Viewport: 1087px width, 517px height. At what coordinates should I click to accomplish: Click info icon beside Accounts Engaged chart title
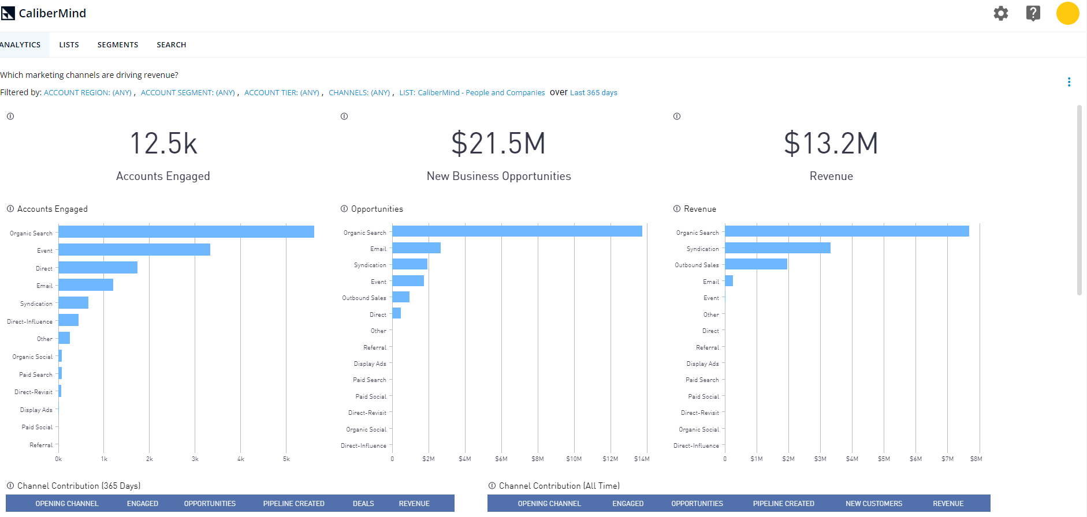10,209
